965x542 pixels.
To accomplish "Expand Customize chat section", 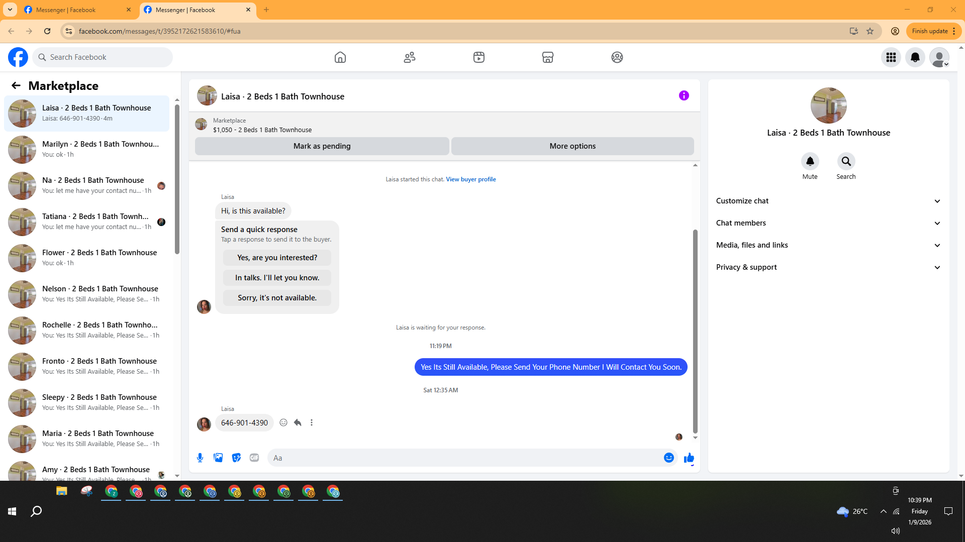I will pos(828,201).
